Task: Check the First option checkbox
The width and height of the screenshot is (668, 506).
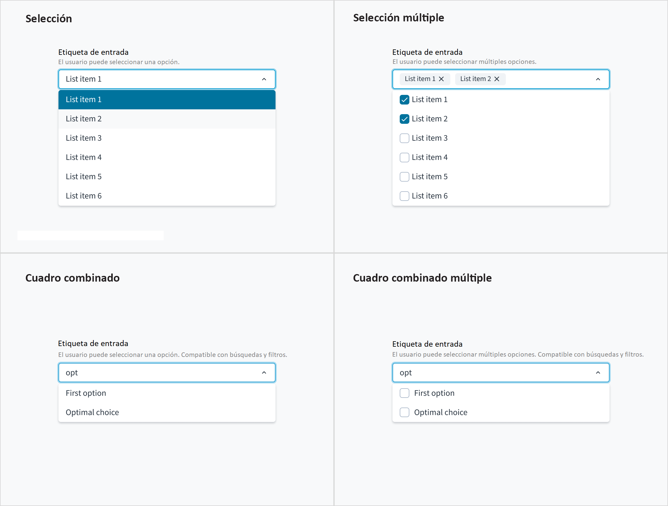Action: [x=404, y=393]
